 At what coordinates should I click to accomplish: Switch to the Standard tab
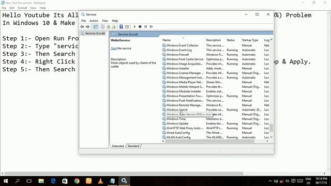tap(133, 146)
